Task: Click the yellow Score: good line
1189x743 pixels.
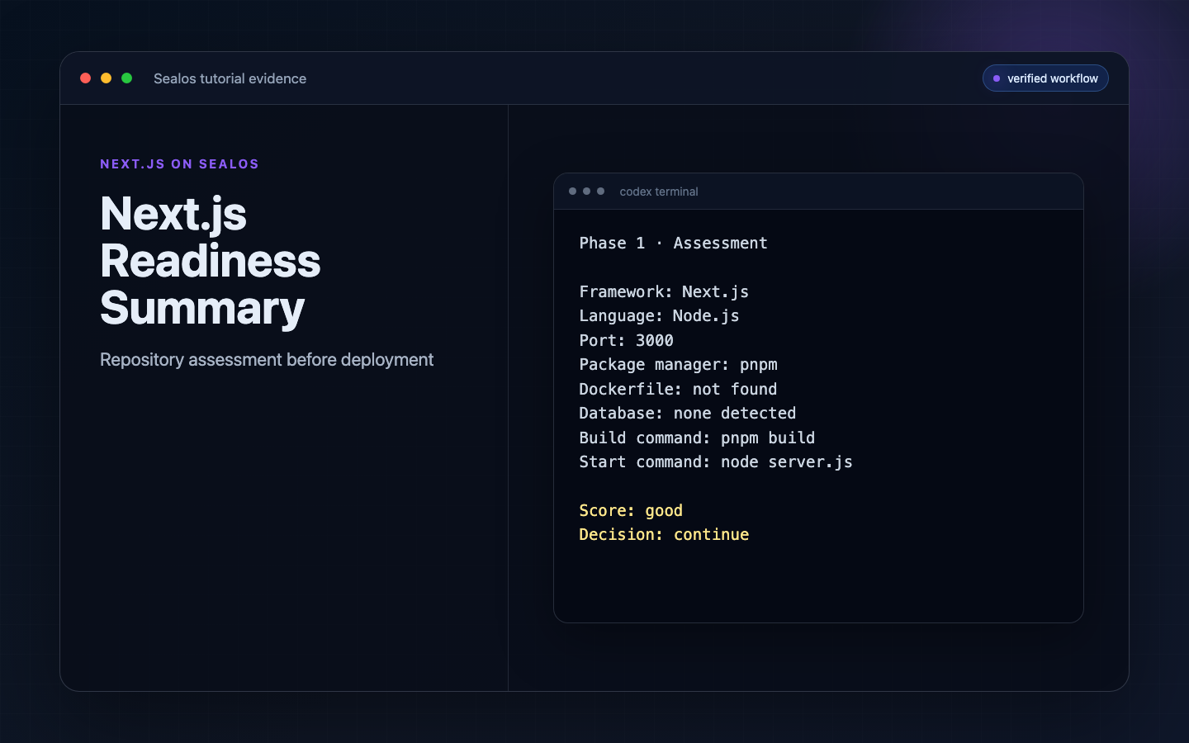Action: (631, 511)
